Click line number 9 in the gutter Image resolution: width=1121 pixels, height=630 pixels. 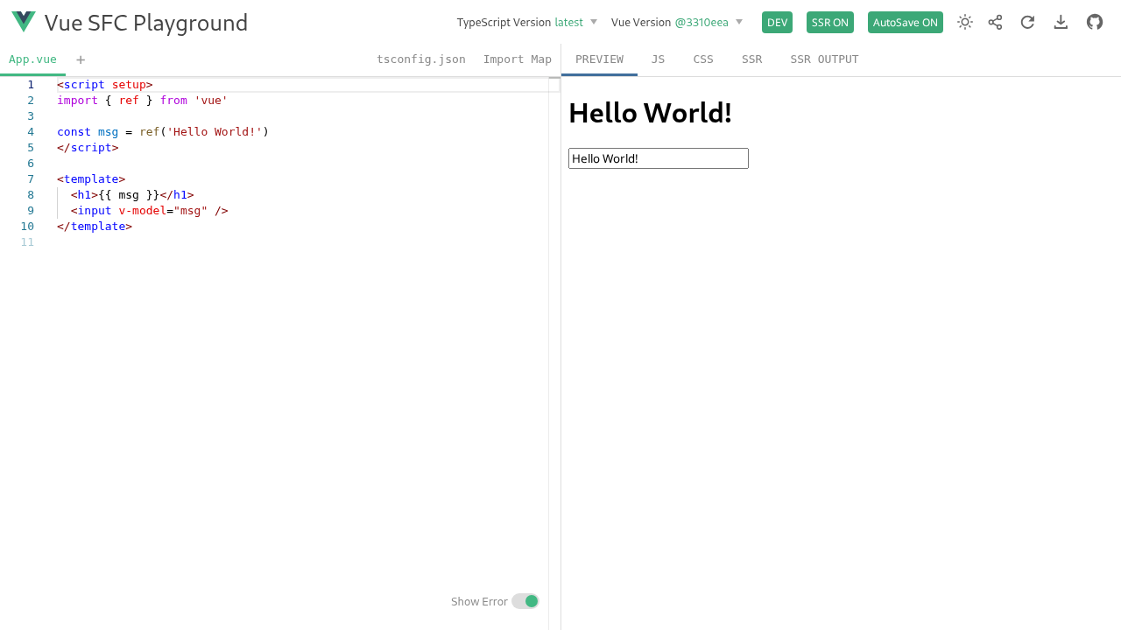coord(31,211)
